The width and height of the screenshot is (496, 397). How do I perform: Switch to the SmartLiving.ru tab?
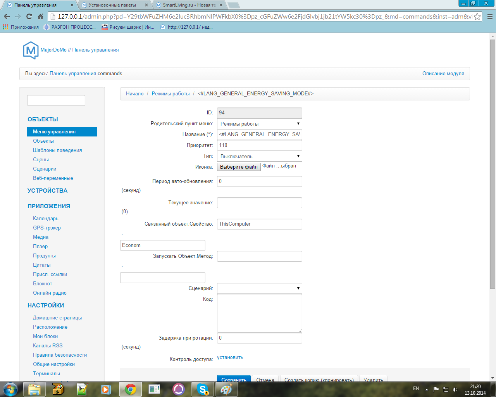189,5
